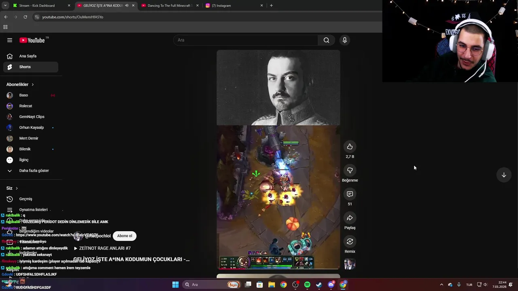Start voice search with the microphone icon
The image size is (518, 291).
coord(345,40)
